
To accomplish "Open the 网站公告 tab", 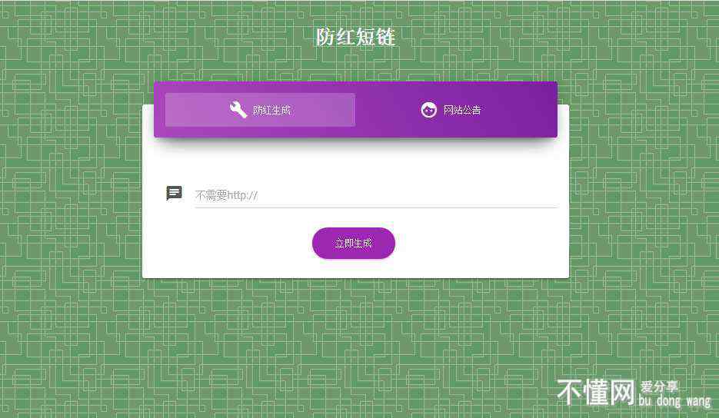I will 451,110.
